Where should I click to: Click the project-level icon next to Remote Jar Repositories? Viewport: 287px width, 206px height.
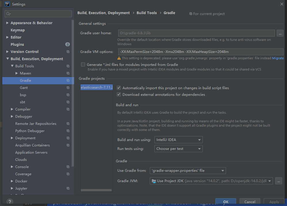point(68,124)
